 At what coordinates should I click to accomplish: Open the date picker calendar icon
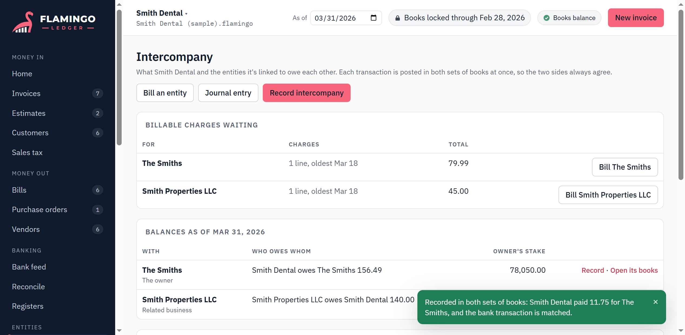coord(374,18)
